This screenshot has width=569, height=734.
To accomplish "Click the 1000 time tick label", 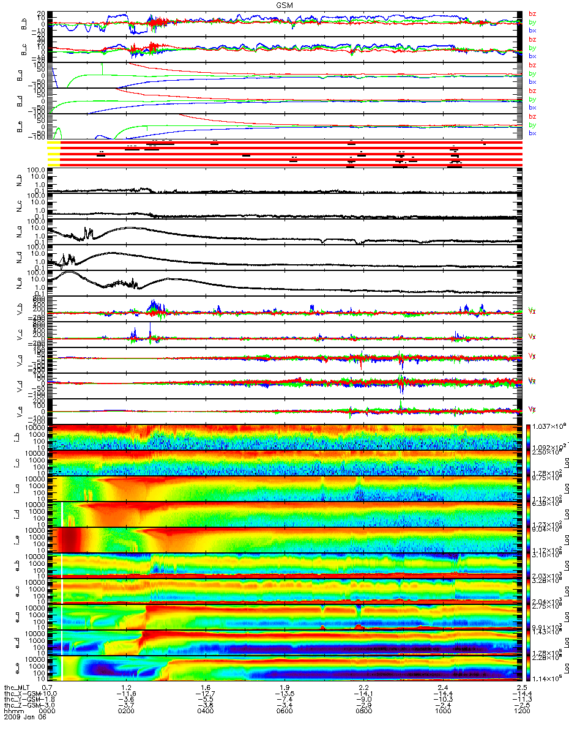I will click(x=442, y=711).
